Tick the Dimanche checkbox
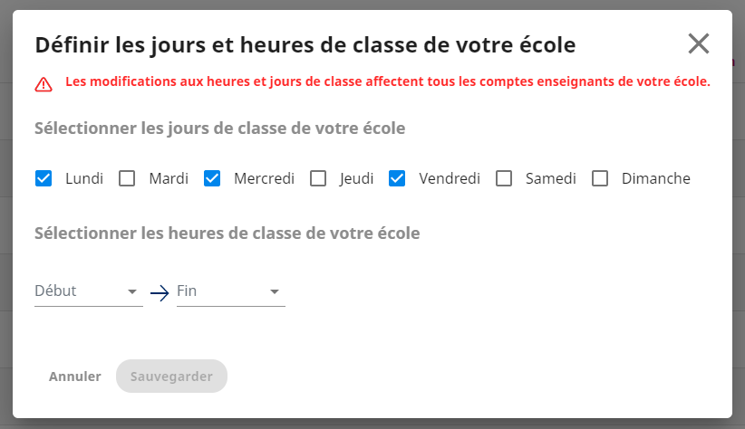 pyautogui.click(x=600, y=178)
